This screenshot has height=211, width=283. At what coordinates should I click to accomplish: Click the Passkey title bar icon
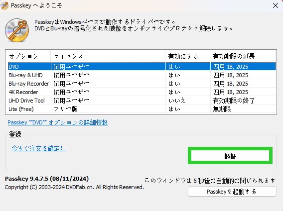click(x=4, y=5)
